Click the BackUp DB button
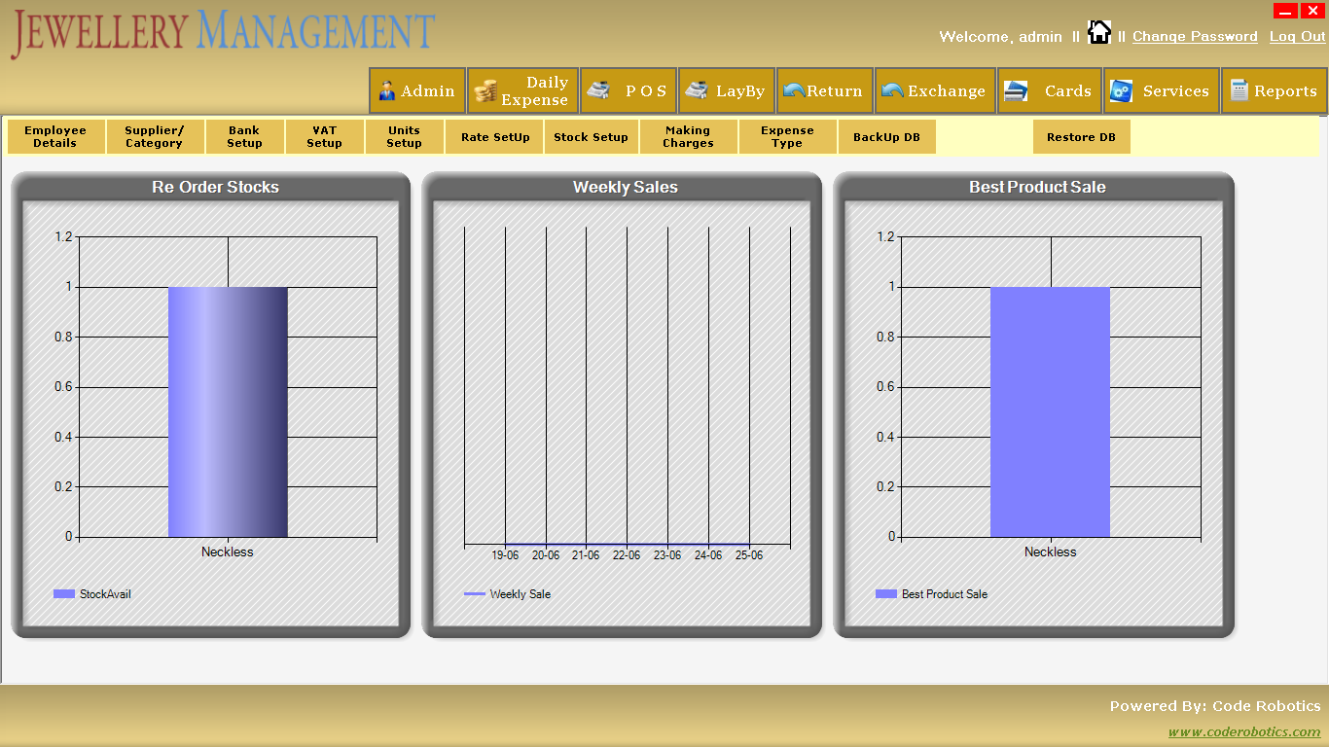This screenshot has width=1329, height=747. (886, 137)
